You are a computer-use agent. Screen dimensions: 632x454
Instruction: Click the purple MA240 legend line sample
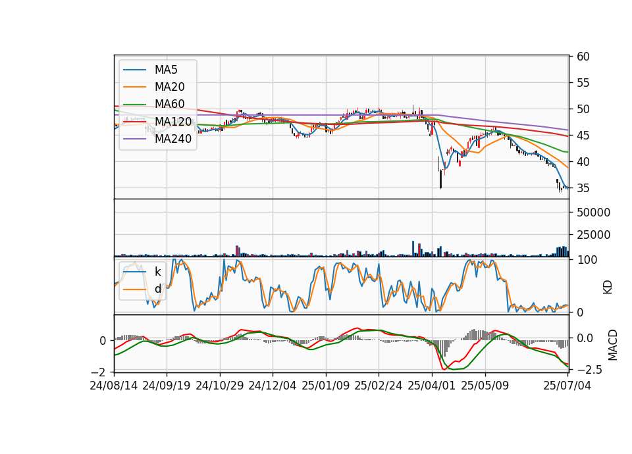click(x=134, y=139)
